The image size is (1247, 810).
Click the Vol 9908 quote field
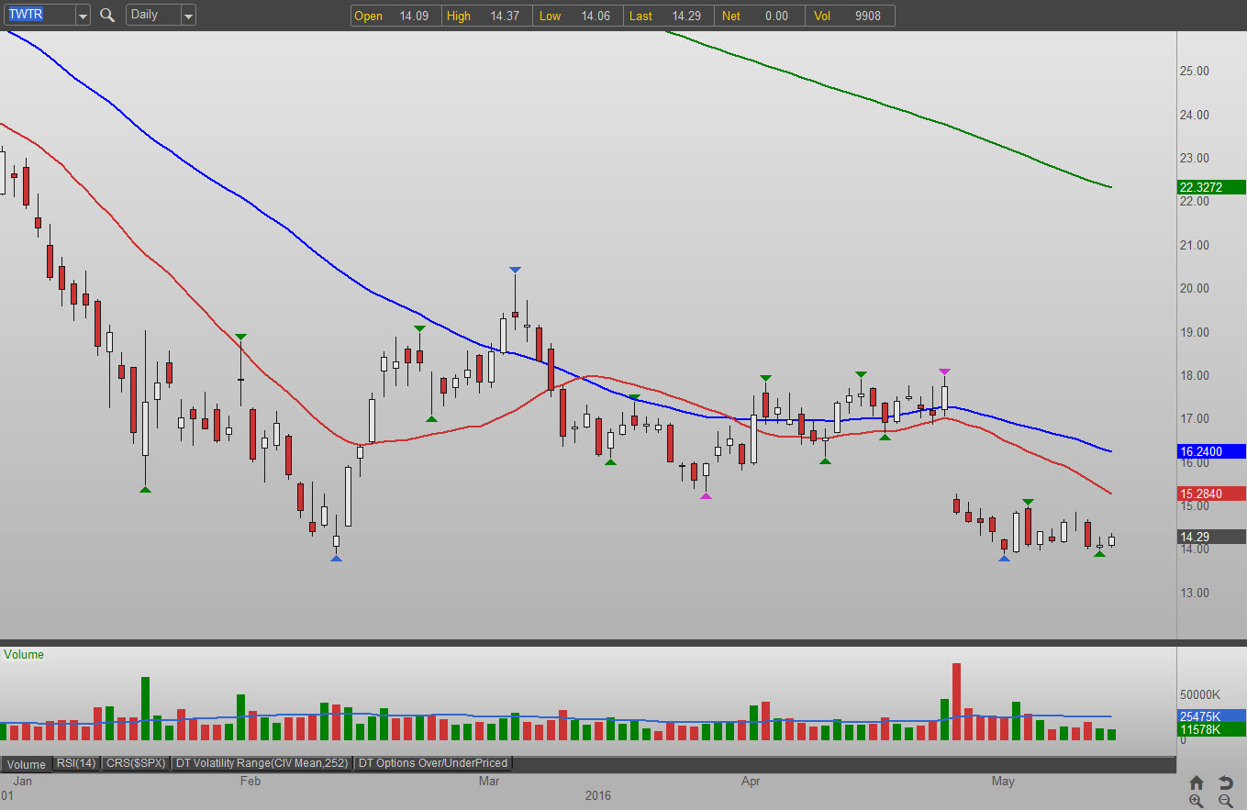(850, 16)
